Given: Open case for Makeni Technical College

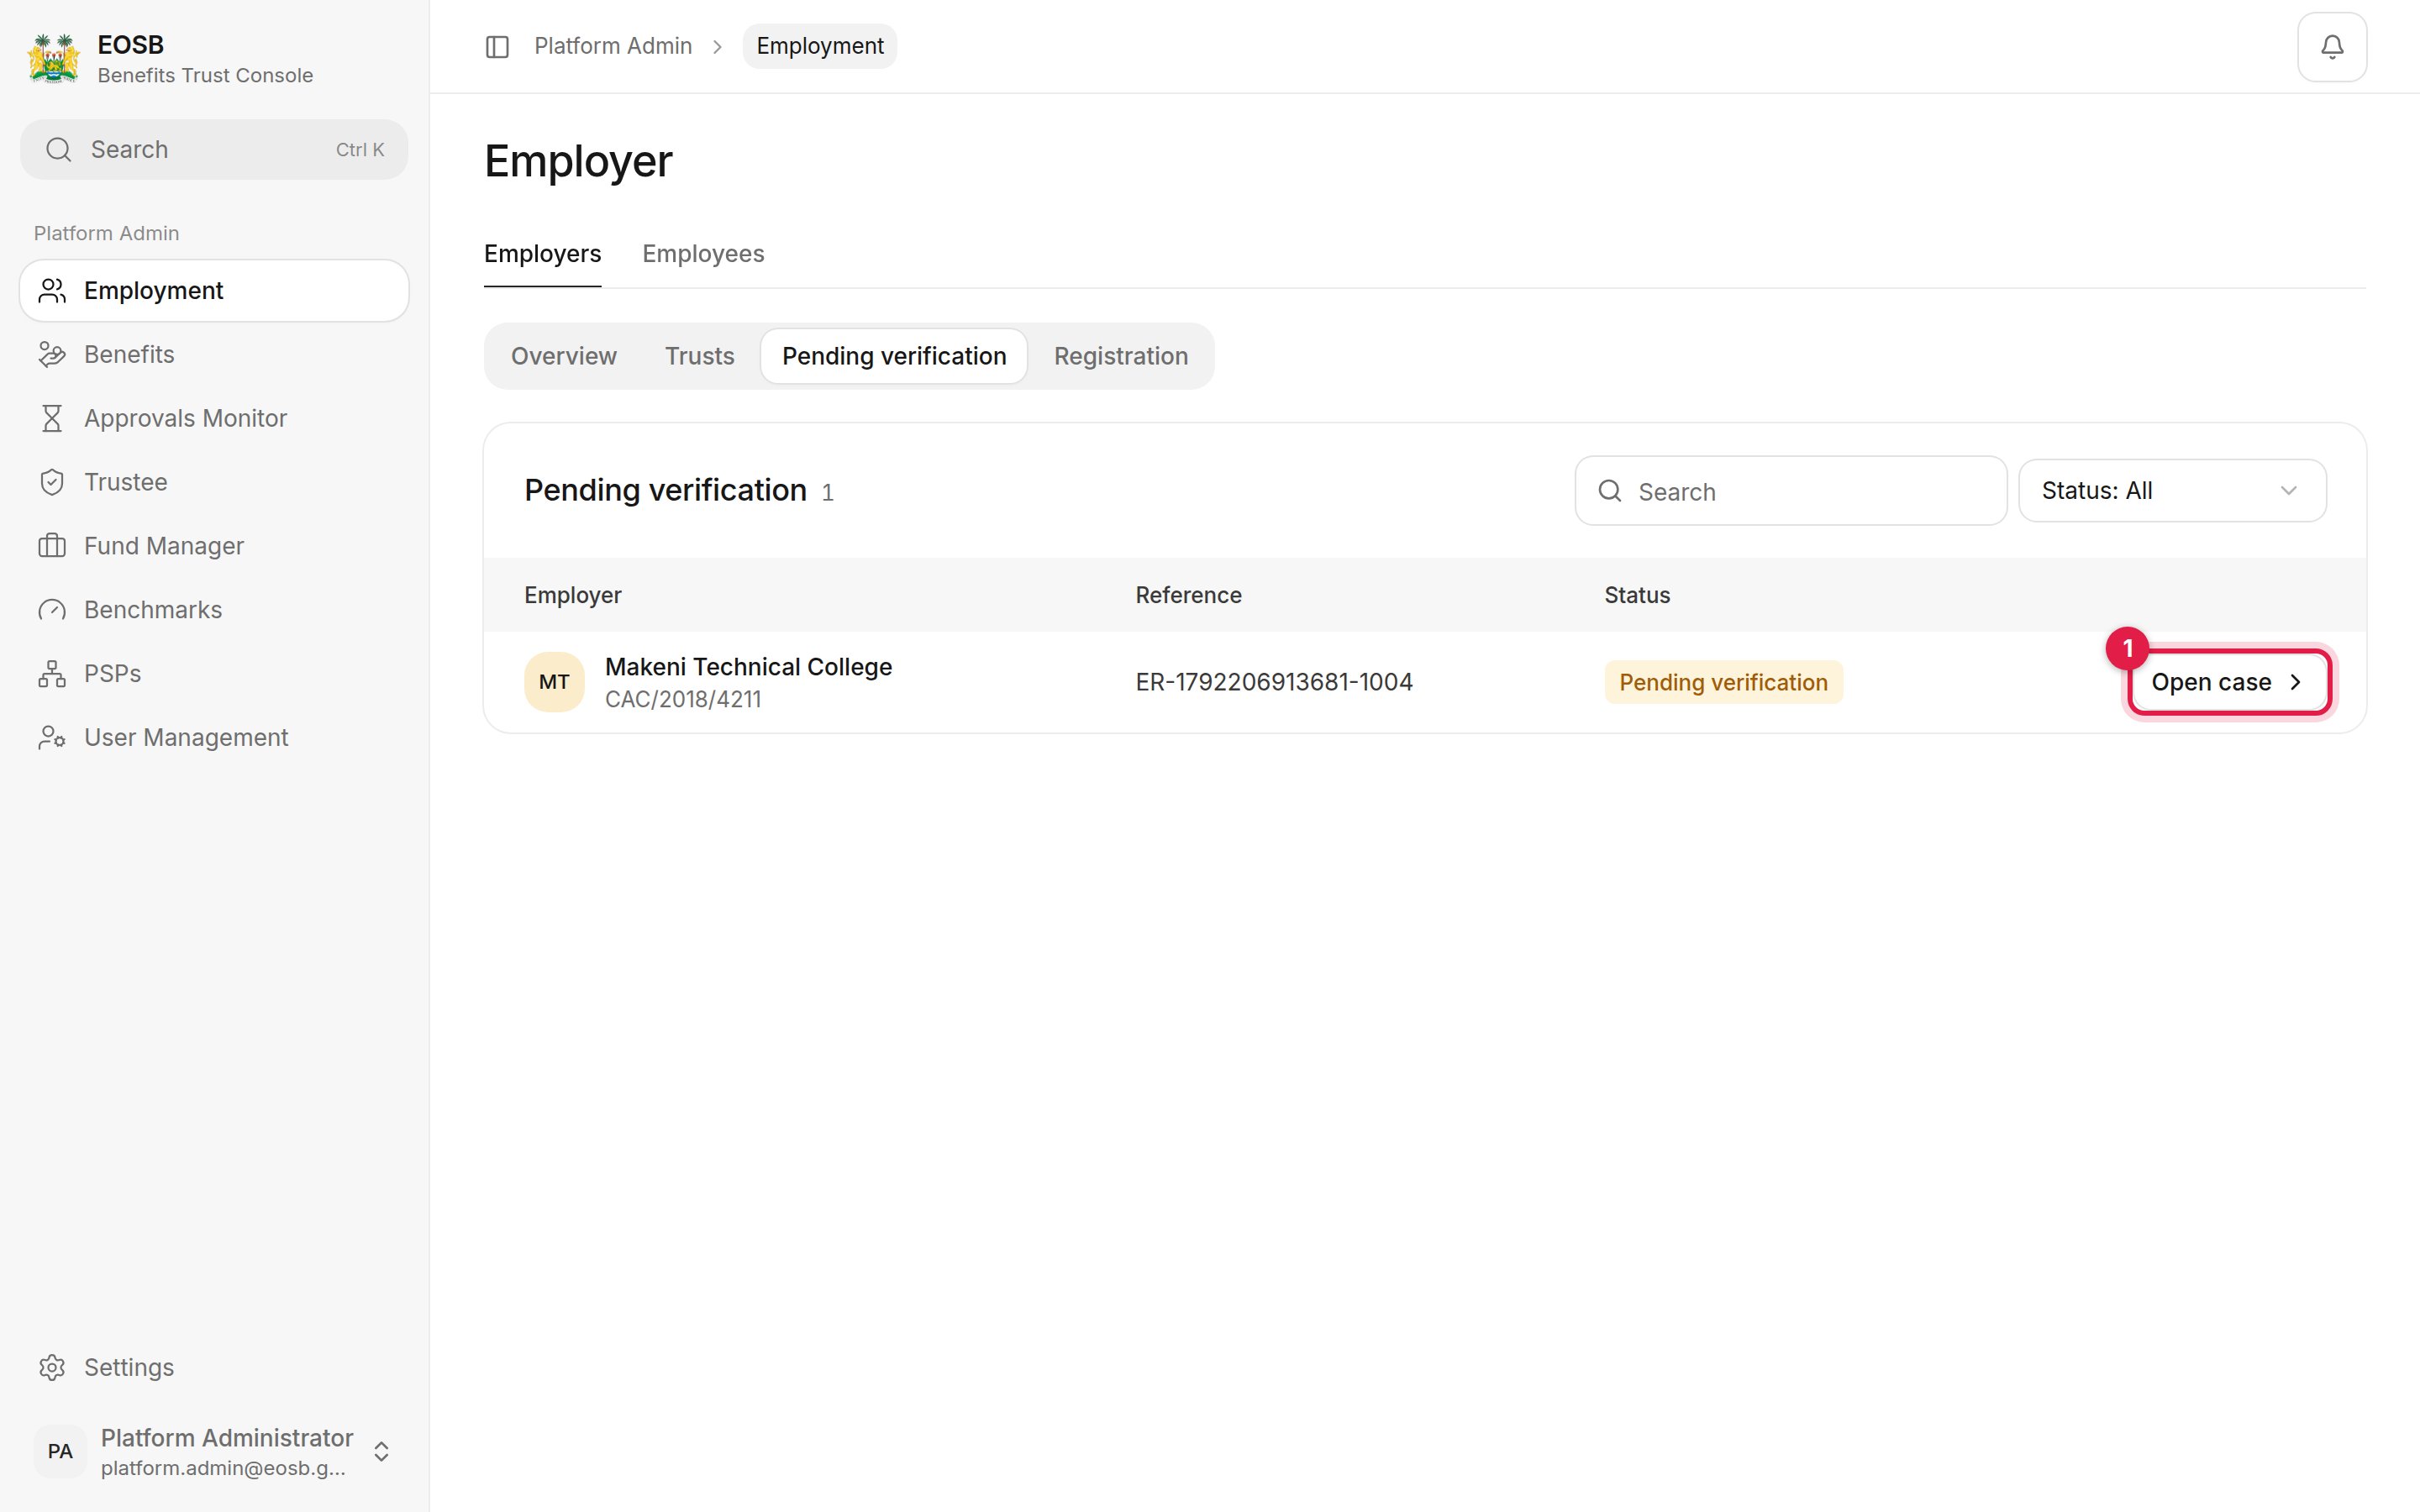Looking at the screenshot, I should 2228,682.
